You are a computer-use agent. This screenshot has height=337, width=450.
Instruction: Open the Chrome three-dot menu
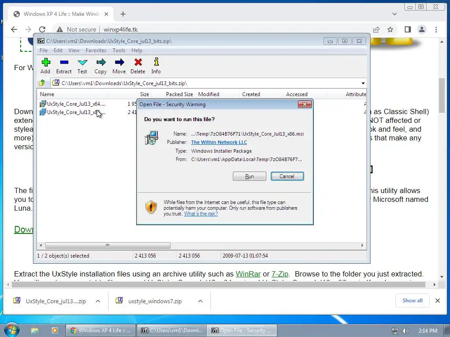(x=436, y=29)
